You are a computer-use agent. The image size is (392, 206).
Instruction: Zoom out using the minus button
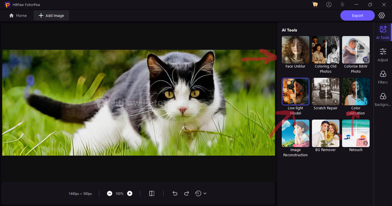pyautogui.click(x=109, y=194)
